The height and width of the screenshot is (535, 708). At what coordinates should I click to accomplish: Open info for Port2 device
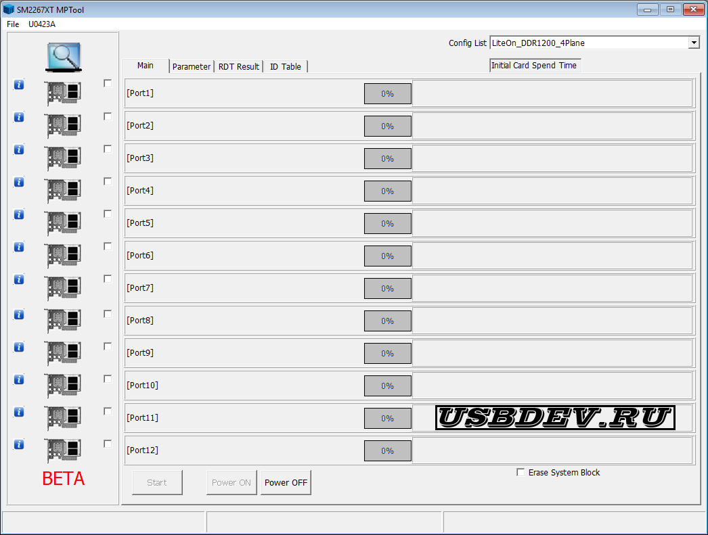[x=18, y=117]
